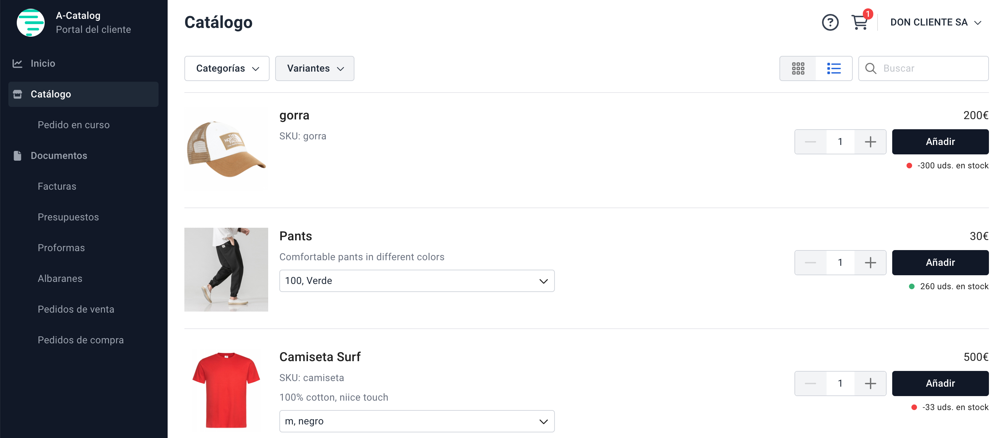Open Camiseta Surf variant selector "m, negro"
The width and height of the screenshot is (1005, 438).
[417, 421]
